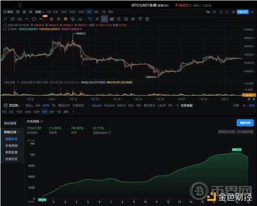This screenshot has width=257, height=206.
Task: Open 交易明细 trade details
Action: [x=11, y=146]
